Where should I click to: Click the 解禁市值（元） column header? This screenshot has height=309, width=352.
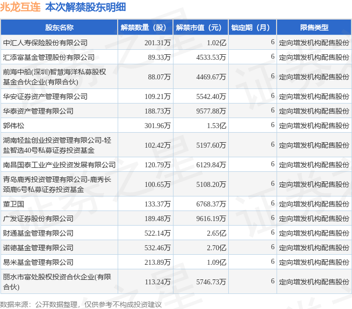[201, 27]
